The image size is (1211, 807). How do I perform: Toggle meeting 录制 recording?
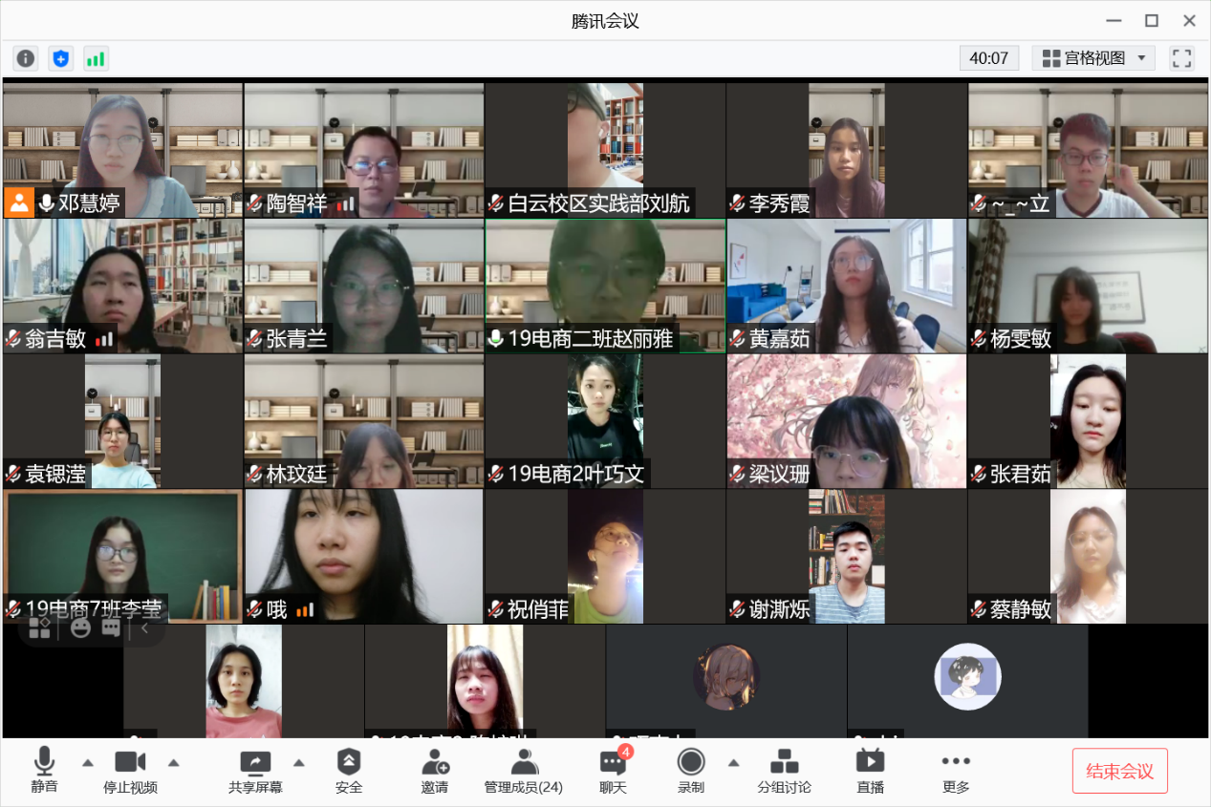coord(691,771)
